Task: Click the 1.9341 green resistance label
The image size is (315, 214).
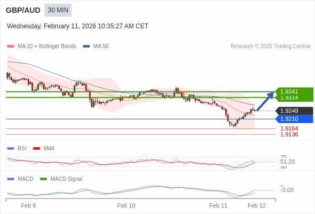Action: click(294, 91)
